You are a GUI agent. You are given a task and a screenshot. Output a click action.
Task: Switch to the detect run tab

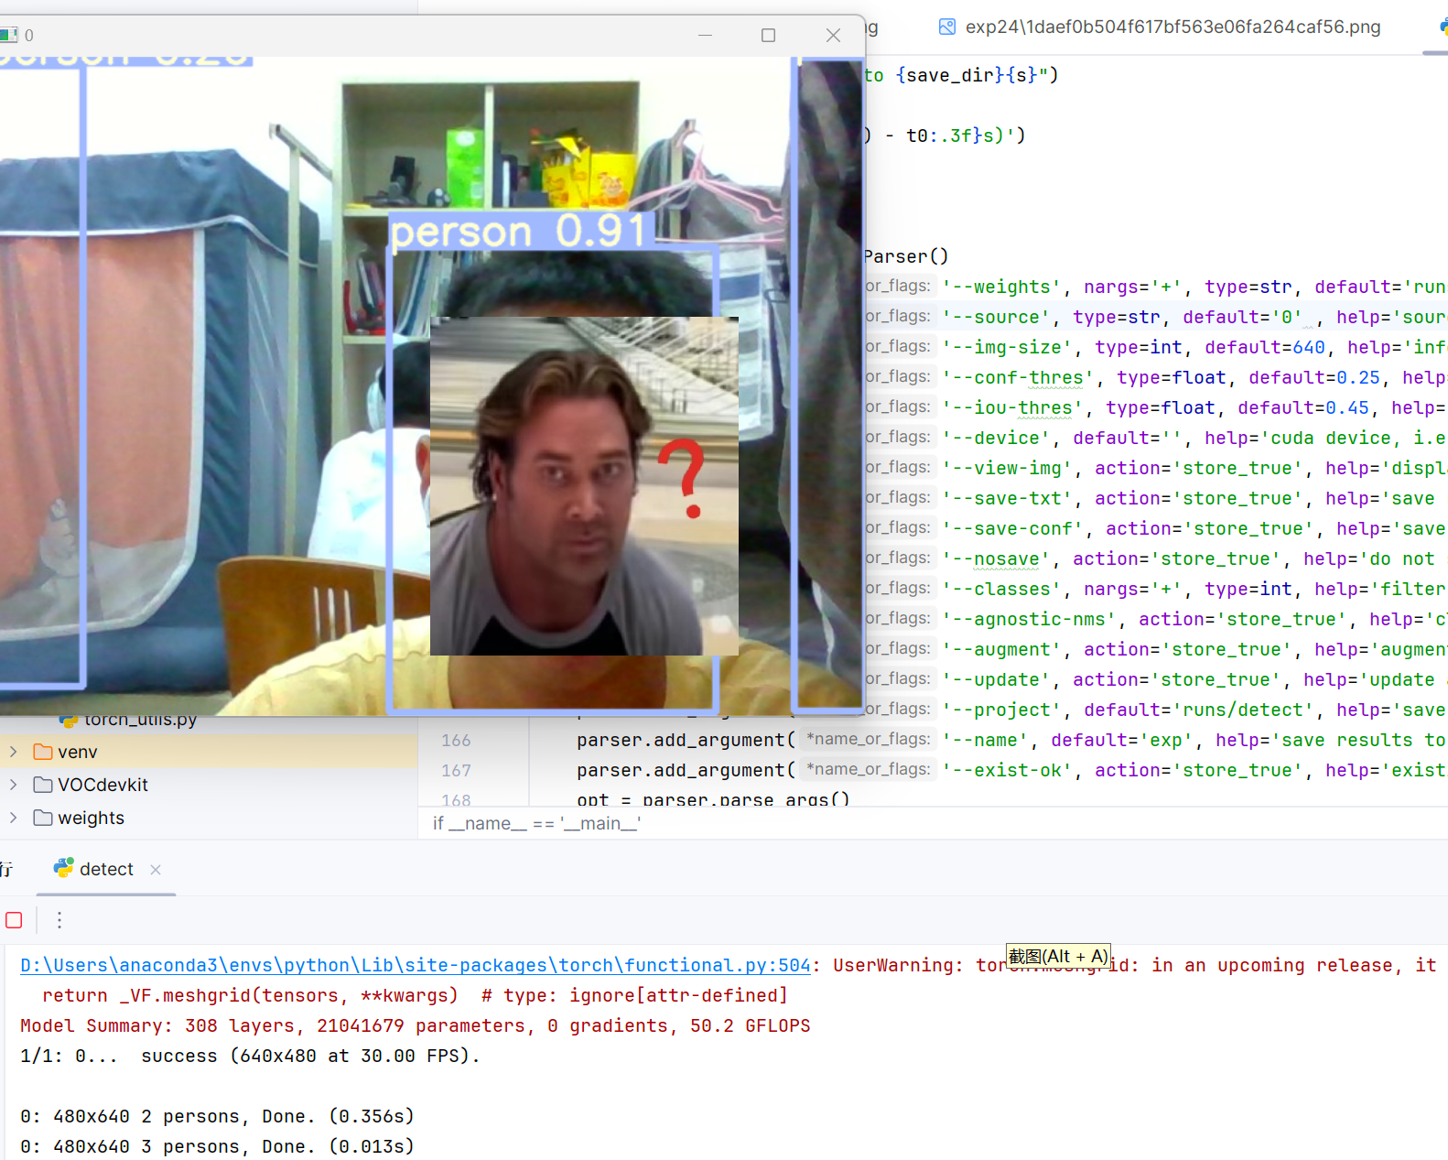pos(106,869)
